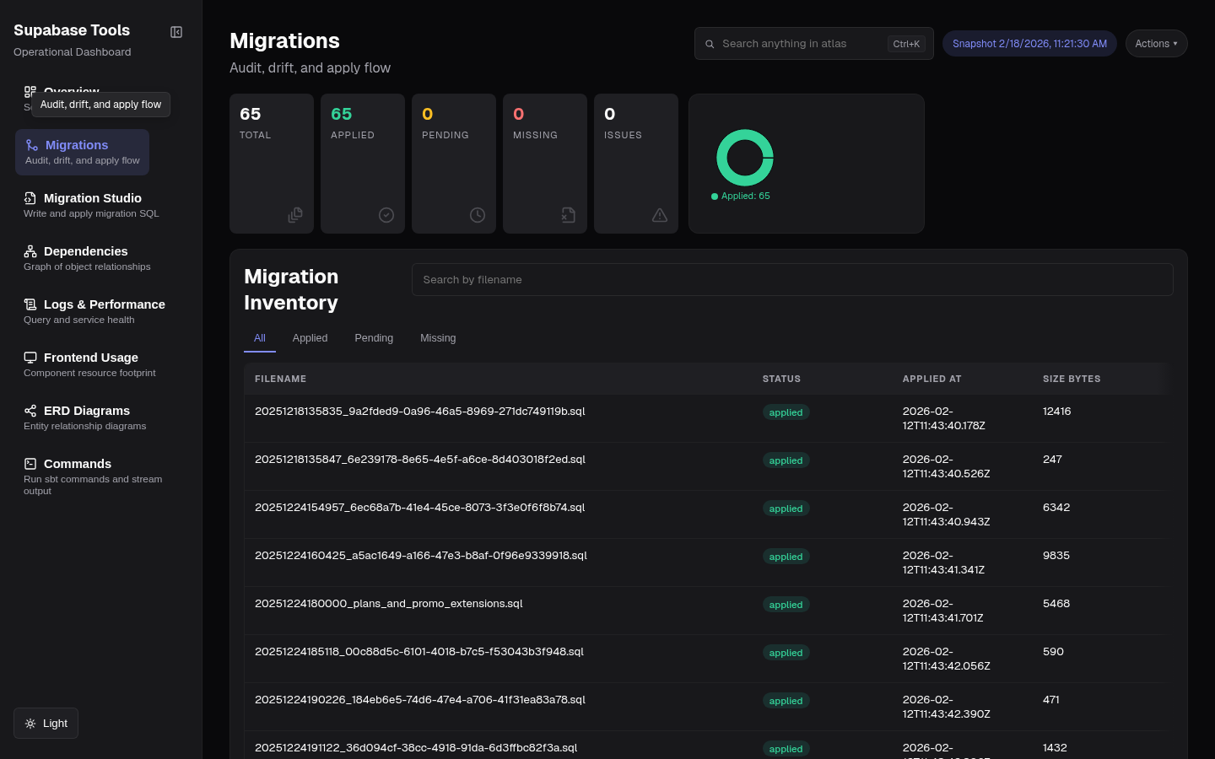
Task: Switch to the Applied tab
Action: pos(310,337)
